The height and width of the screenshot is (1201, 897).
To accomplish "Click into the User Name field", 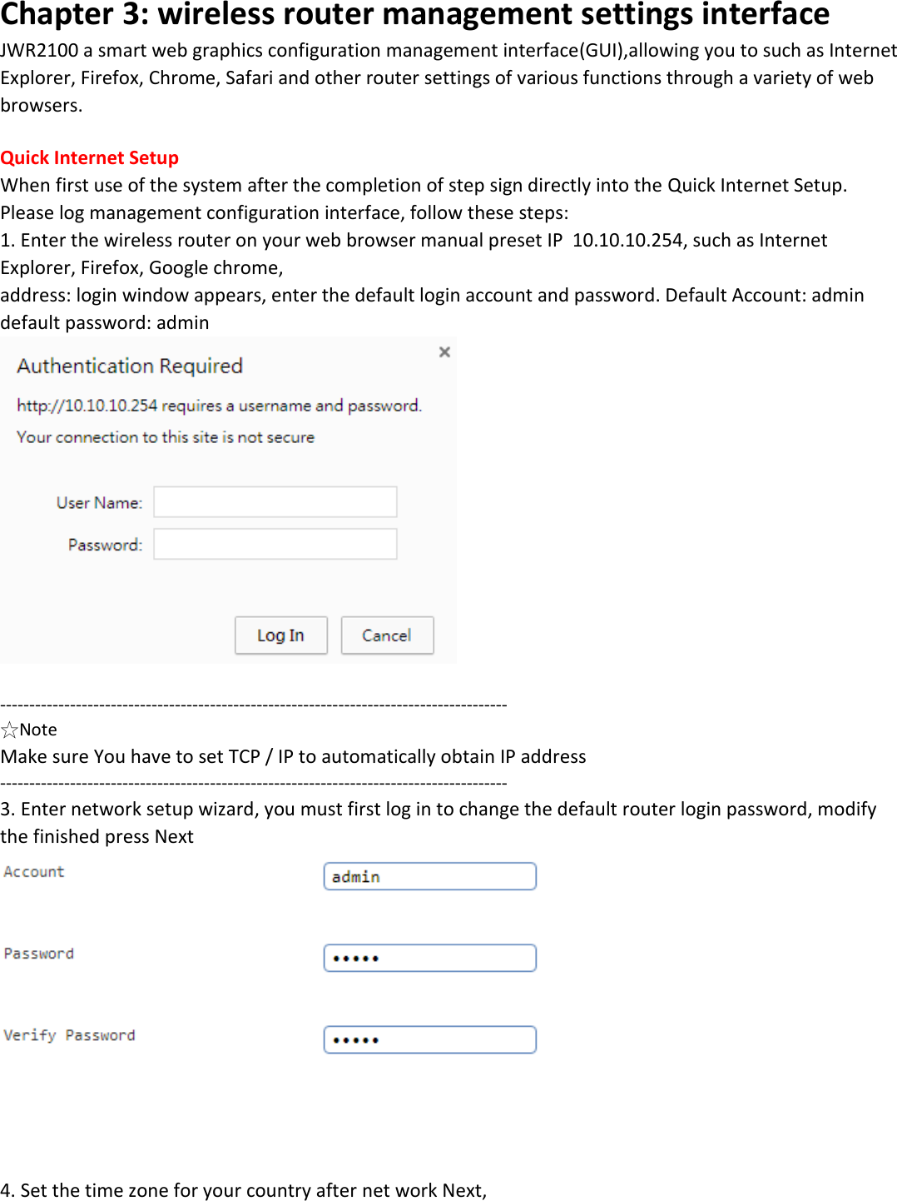I will click(275, 502).
